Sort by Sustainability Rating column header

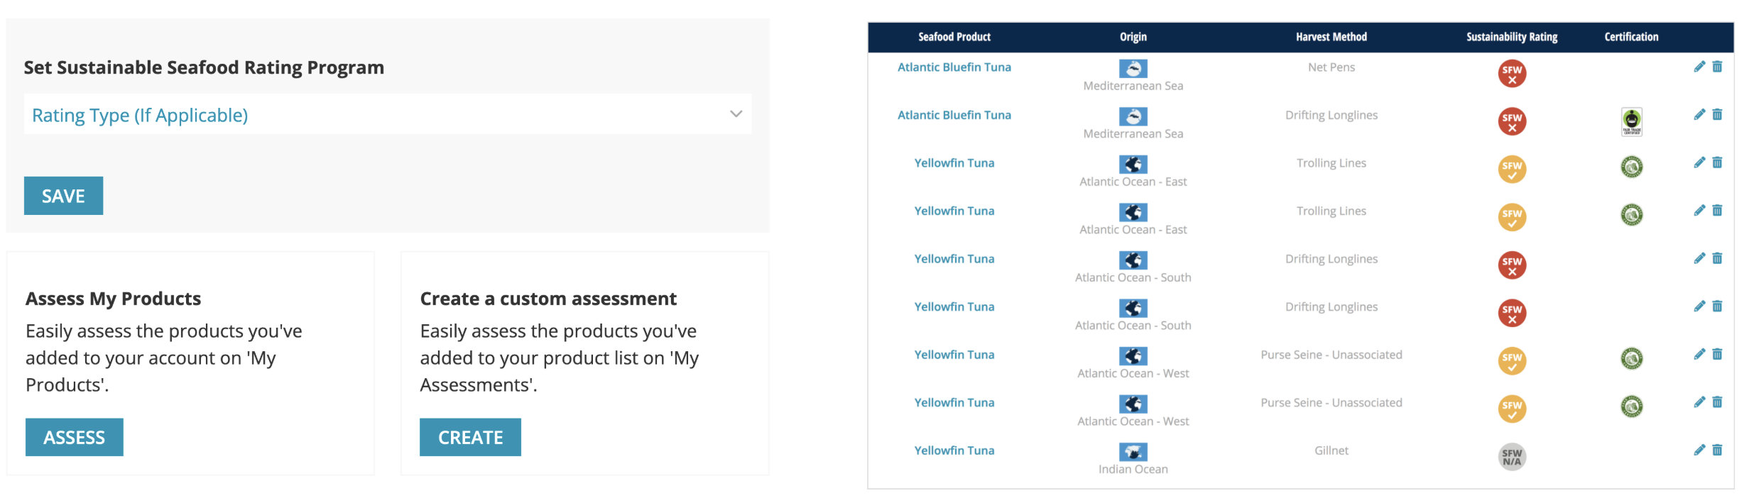(1512, 37)
